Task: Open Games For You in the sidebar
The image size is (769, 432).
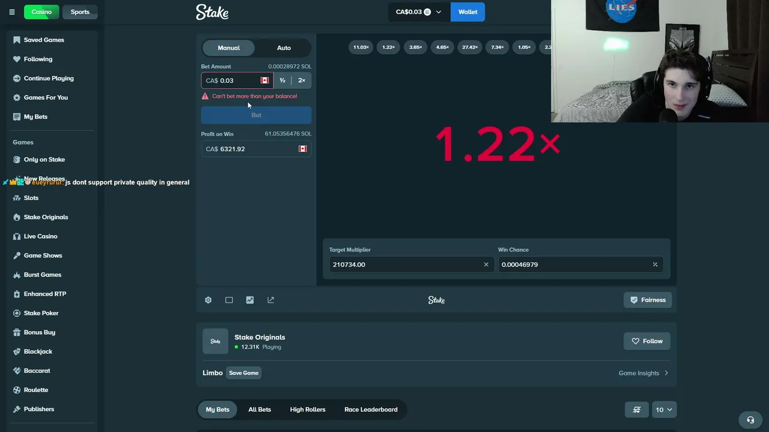Action: (x=46, y=97)
